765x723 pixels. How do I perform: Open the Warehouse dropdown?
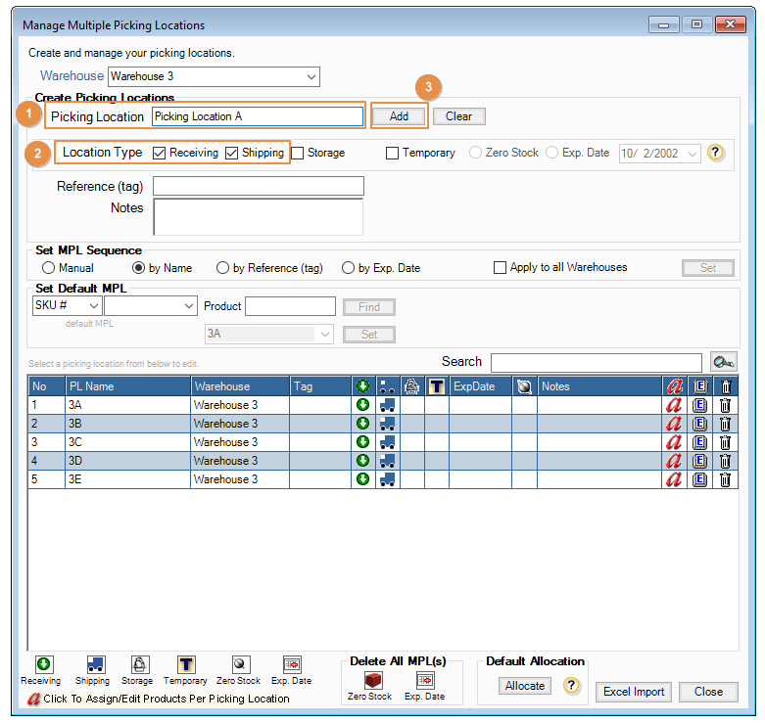click(311, 76)
